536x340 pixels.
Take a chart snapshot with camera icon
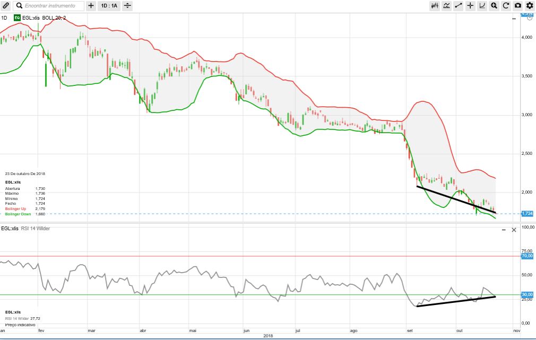518,6
